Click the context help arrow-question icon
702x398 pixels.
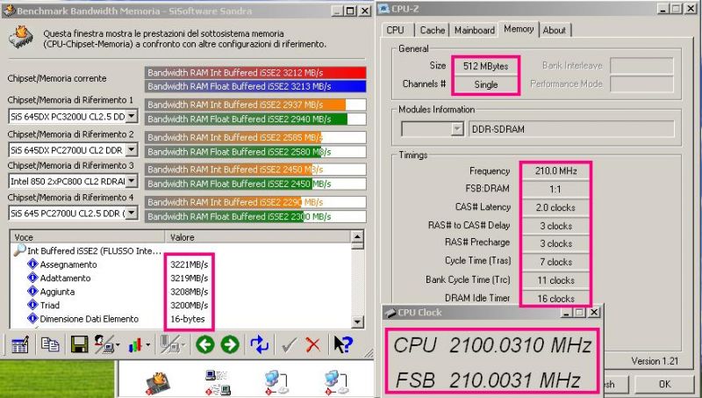[x=343, y=344]
